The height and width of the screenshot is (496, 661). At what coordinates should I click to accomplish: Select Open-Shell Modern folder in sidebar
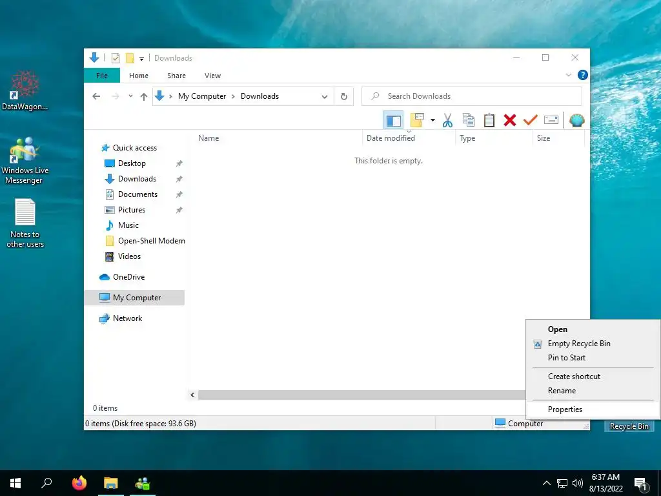[x=151, y=241]
